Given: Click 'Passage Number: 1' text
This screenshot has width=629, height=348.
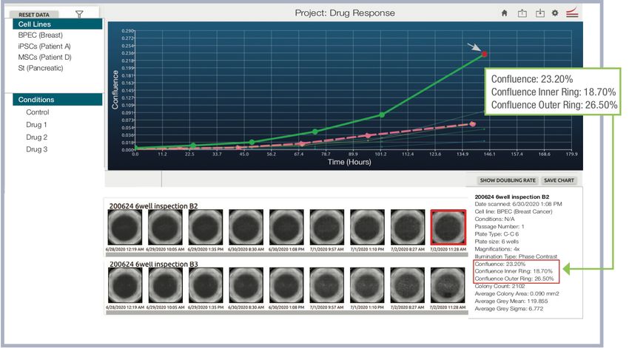Looking at the screenshot, I should coord(499,227).
